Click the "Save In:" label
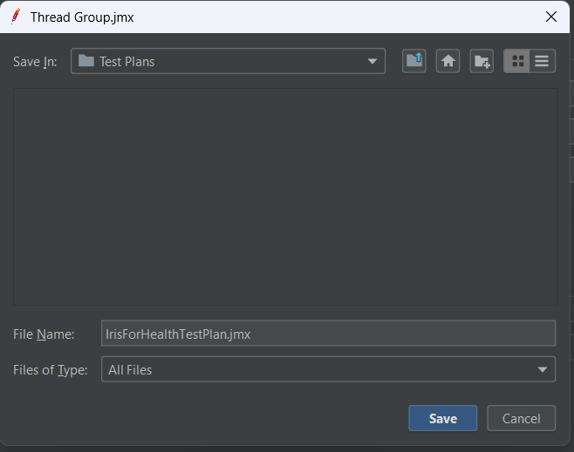This screenshot has width=574, height=452. click(x=35, y=62)
